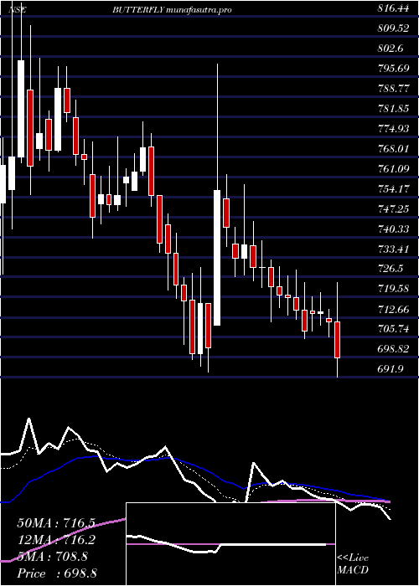The image size is (419, 586).
Task: Select the 768.01 price axis label
Action: [x=393, y=149]
